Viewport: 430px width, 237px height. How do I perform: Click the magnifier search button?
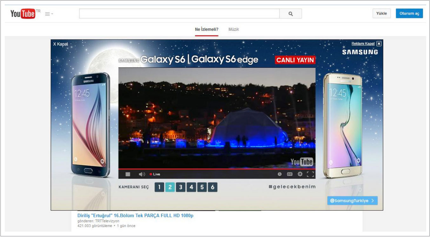pyautogui.click(x=291, y=14)
